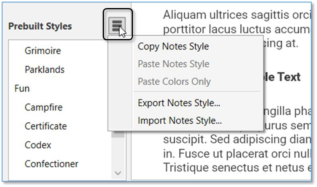Viewport: 317px width, 187px height.
Task: Choose Copy Notes Style from menu
Action: [173, 46]
